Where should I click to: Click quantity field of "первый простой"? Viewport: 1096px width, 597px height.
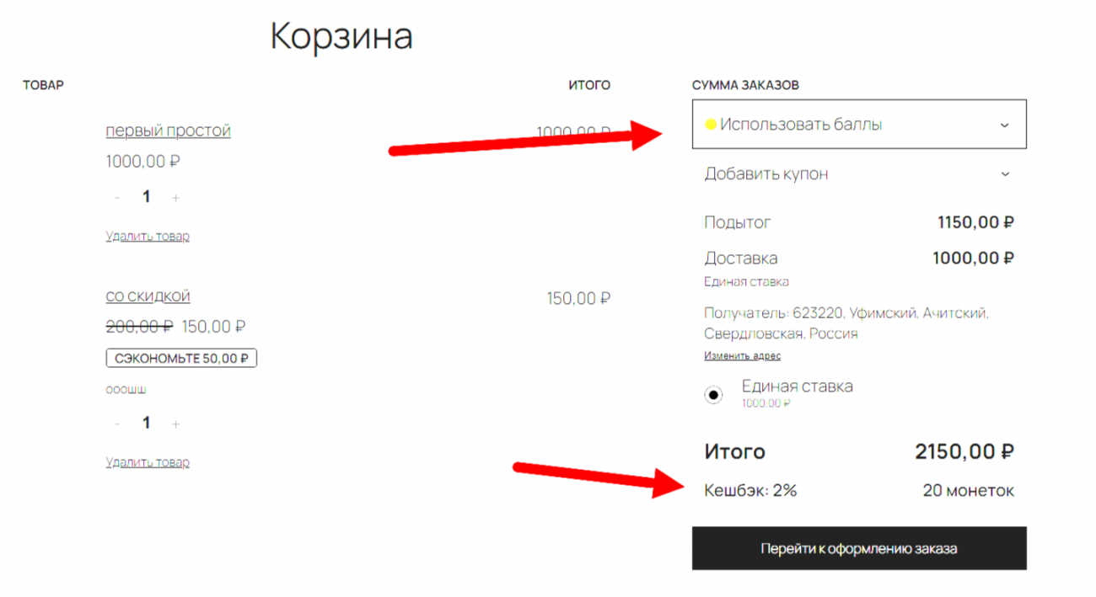point(146,197)
